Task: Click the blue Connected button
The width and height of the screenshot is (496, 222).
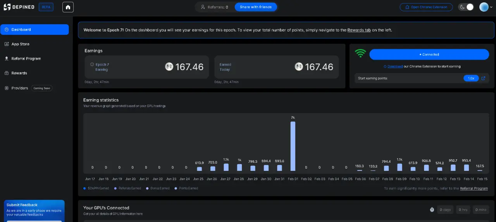Action: pos(429,54)
